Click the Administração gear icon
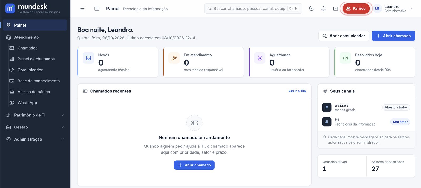421x188 pixels. [8, 139]
